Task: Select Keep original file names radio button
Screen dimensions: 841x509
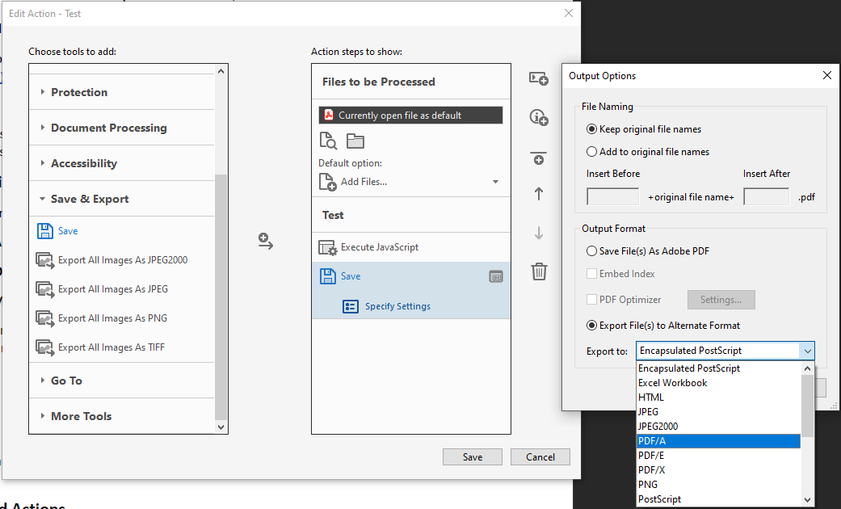Action: point(592,129)
